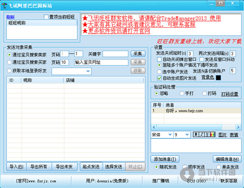Open the black background color swatch
The width and height of the screenshot is (244, 188).
[x=218, y=78]
